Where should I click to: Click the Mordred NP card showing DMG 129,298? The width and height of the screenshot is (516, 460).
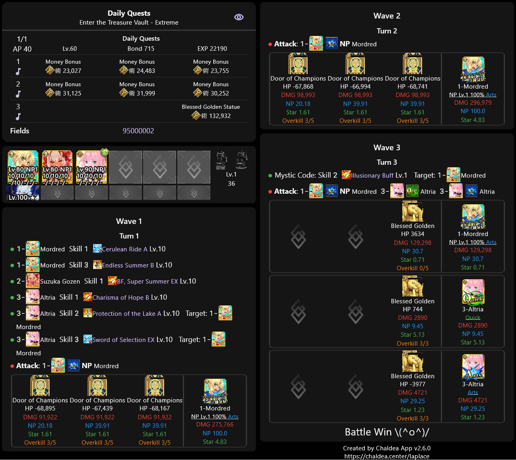pyautogui.click(x=473, y=217)
